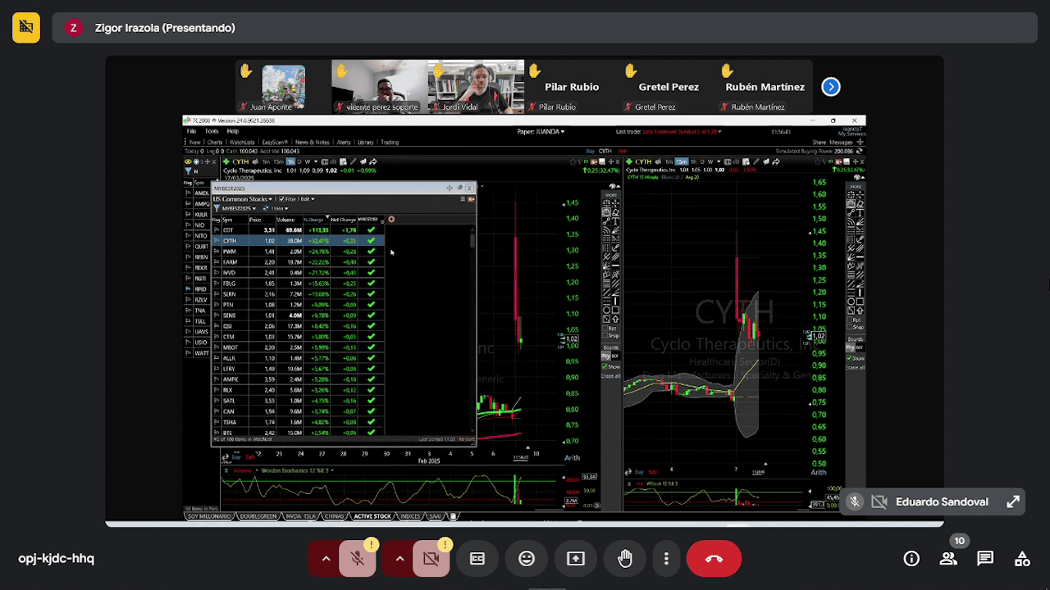Toggle the Filter checkbox in MYBEST2025 window
The width and height of the screenshot is (1050, 590).
[x=281, y=199]
